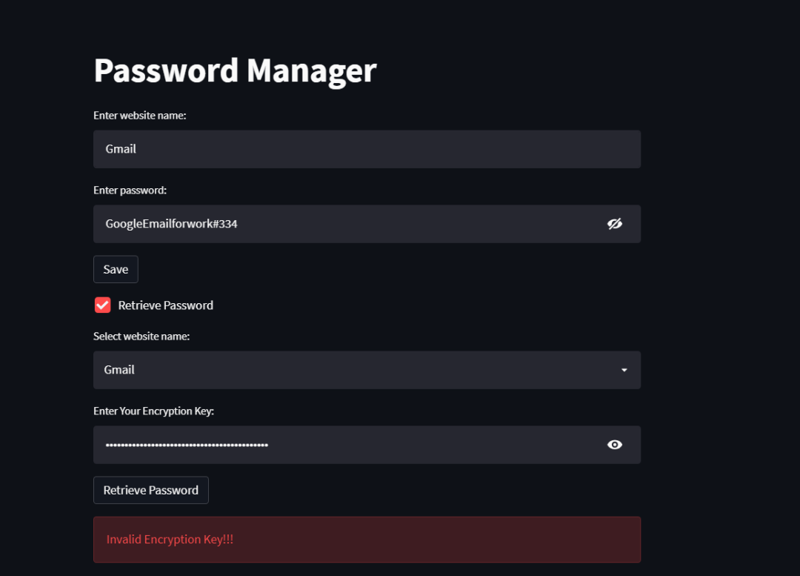800x576 pixels.
Task: Click the Retrieve Password checkbox label text
Action: click(x=166, y=305)
